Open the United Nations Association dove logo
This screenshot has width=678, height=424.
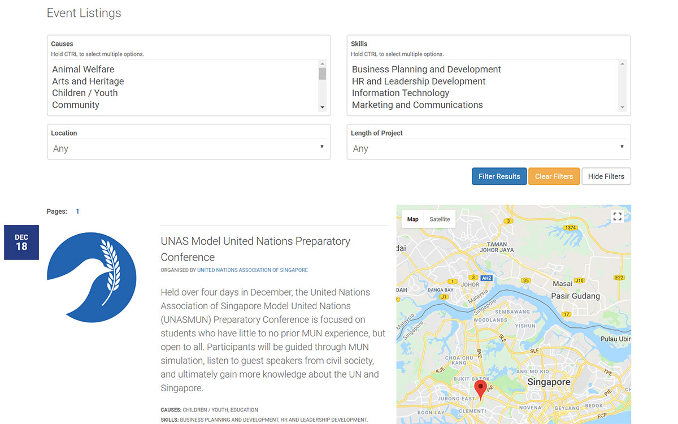click(x=92, y=278)
